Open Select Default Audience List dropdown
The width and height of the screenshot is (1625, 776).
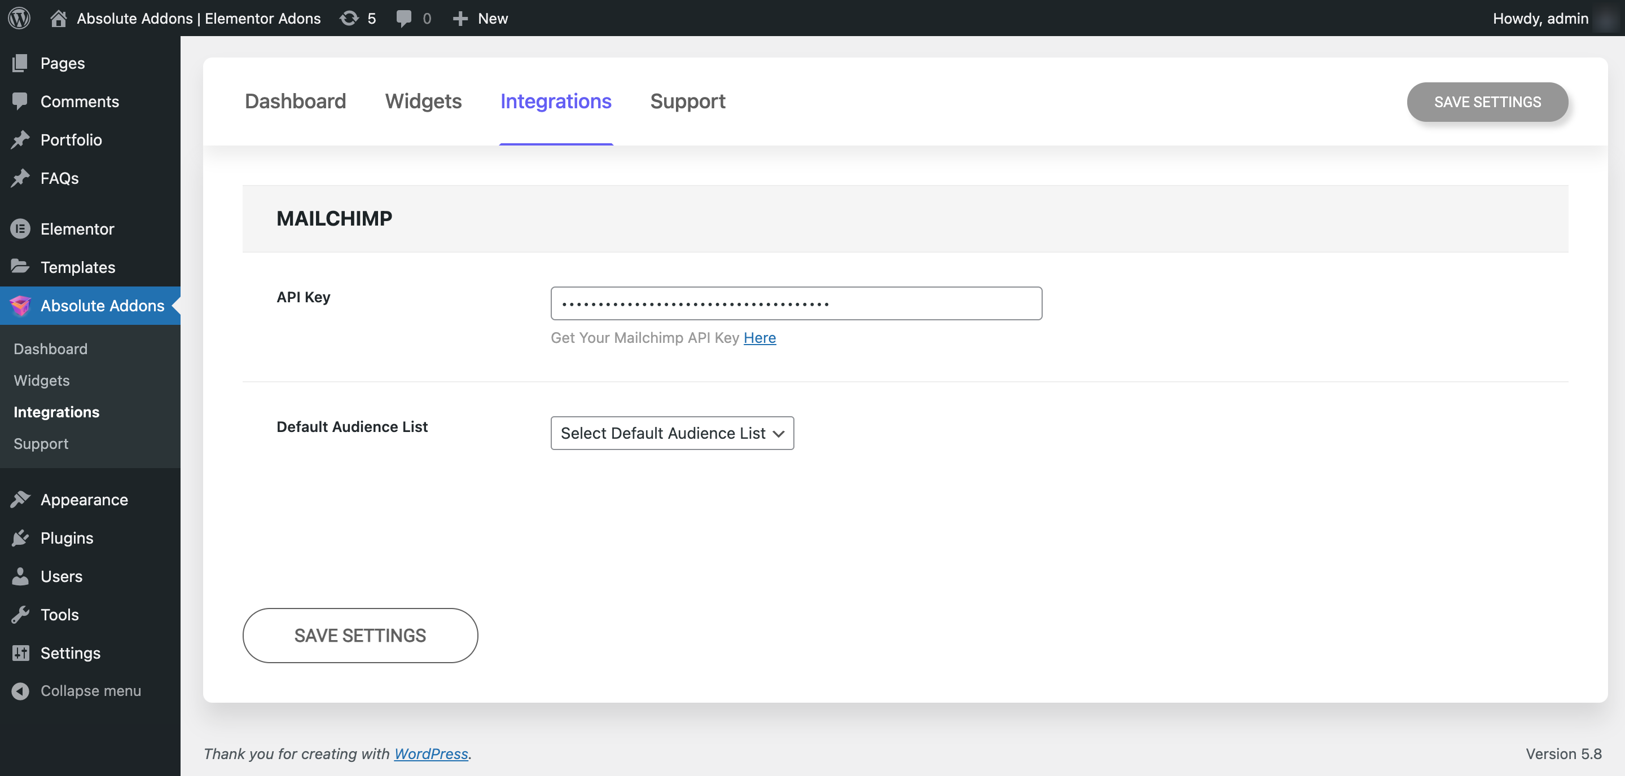(672, 433)
